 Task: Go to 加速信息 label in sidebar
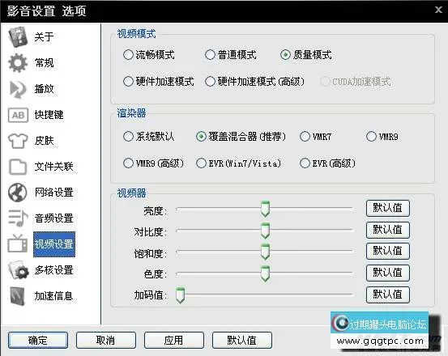(53, 296)
